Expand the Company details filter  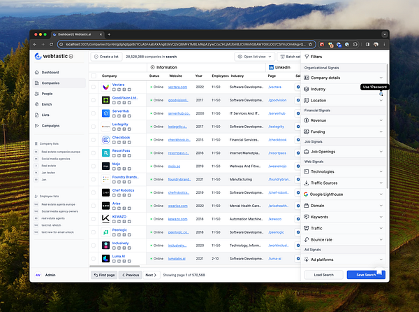point(344,78)
